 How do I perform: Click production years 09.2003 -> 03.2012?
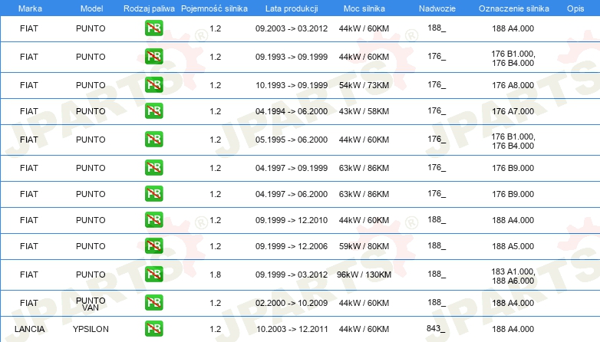292,28
